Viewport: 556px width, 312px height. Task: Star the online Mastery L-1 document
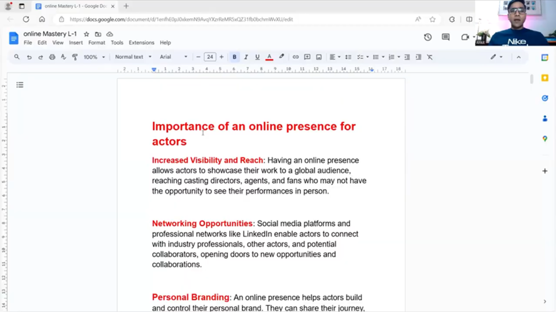[x=86, y=34]
